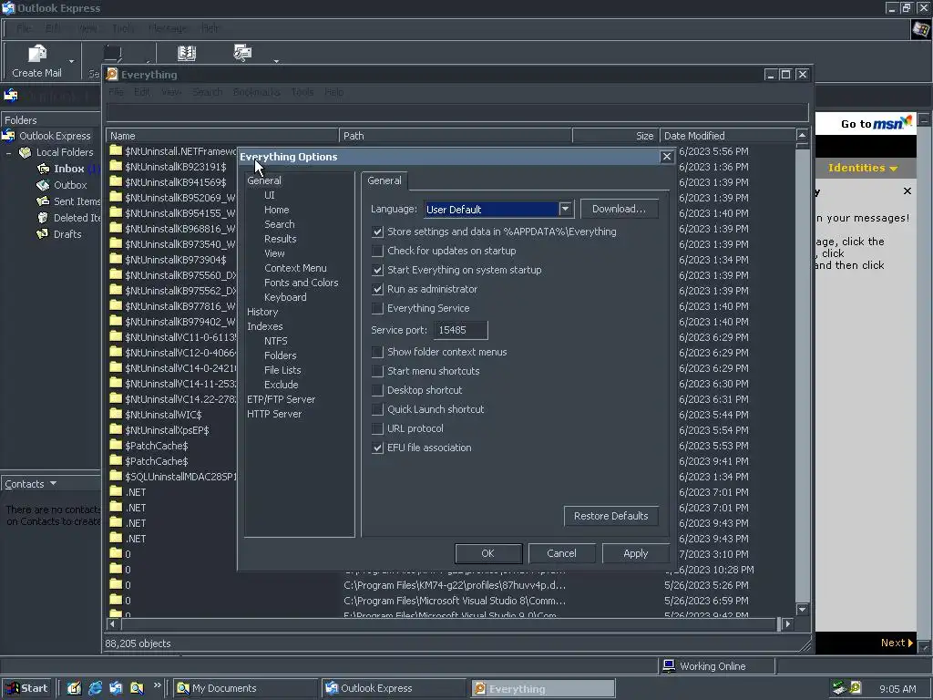This screenshot has width=933, height=700.
Task: Click Find icon in Outlook Express toolbar
Action: (x=242, y=53)
